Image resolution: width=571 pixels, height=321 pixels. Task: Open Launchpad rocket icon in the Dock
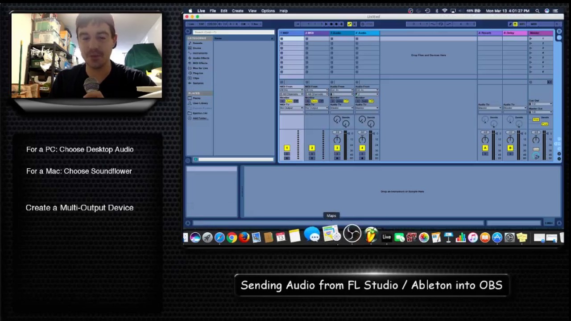tap(207, 238)
